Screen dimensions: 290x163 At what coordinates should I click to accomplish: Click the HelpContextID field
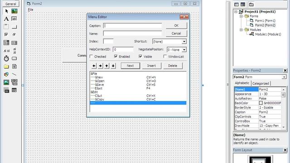(123, 49)
